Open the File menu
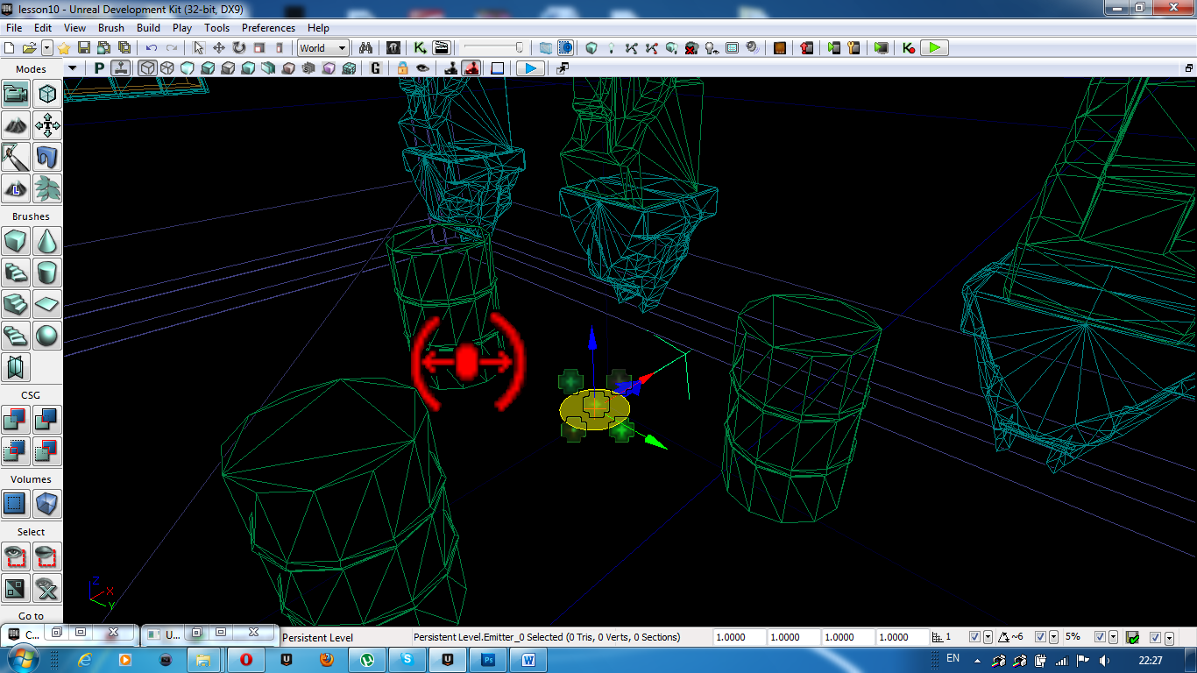The width and height of the screenshot is (1197, 673). [x=13, y=28]
